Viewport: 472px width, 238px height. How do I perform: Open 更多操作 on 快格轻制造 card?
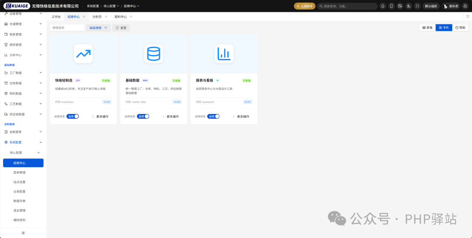point(100,117)
